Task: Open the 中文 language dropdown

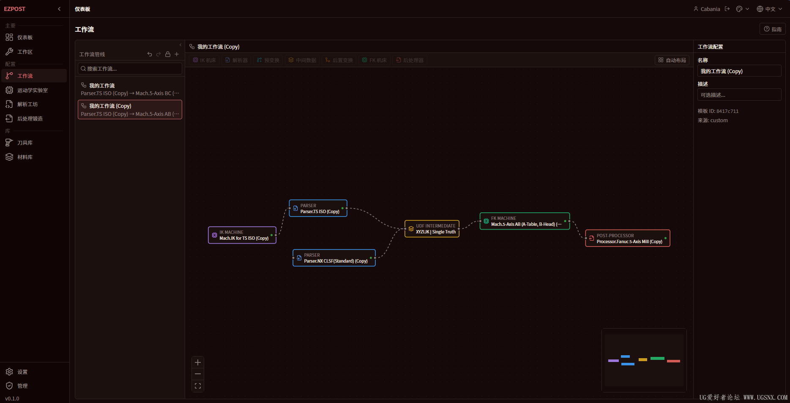Action: (x=770, y=9)
